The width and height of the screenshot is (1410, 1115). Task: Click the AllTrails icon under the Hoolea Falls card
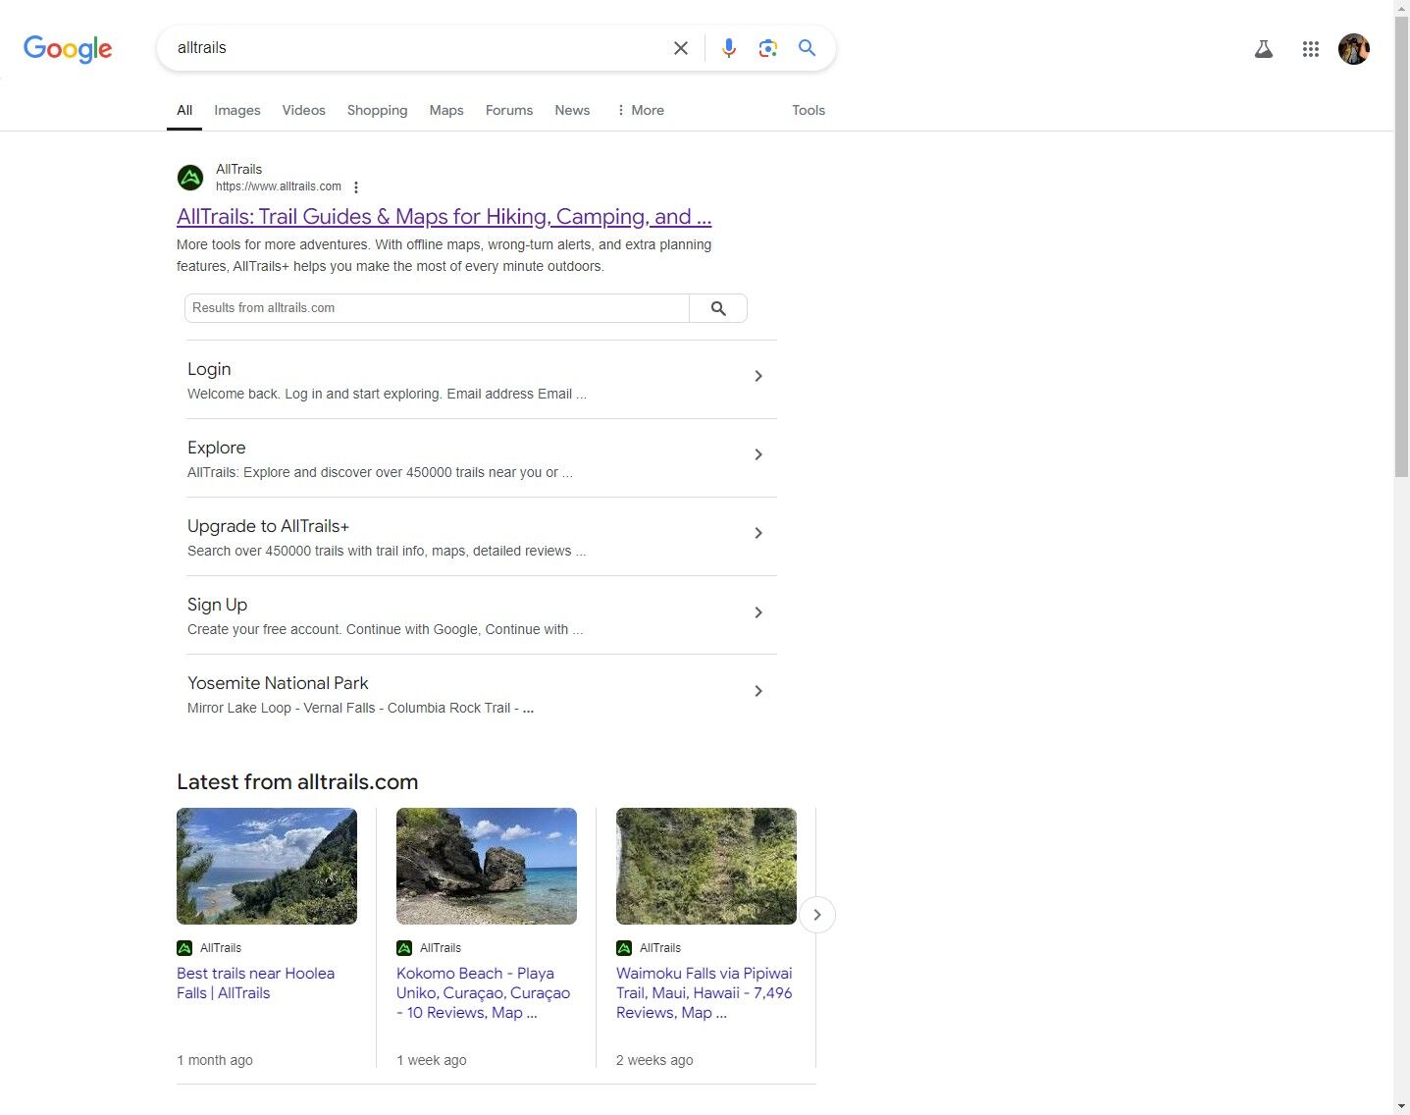point(184,948)
